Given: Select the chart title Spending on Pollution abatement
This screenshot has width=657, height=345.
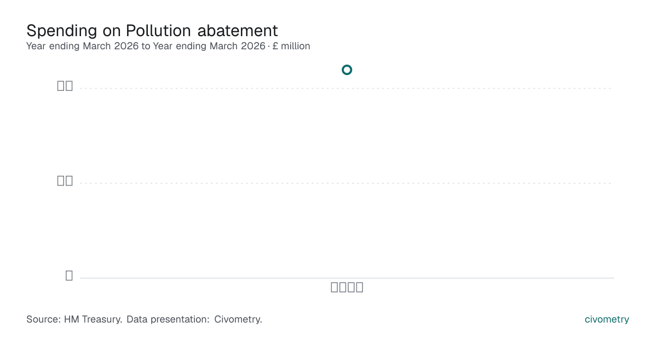Looking at the screenshot, I should click(x=152, y=30).
